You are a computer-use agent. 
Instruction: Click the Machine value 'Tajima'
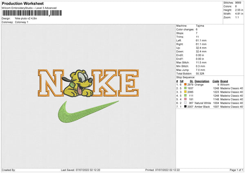pos(200,26)
